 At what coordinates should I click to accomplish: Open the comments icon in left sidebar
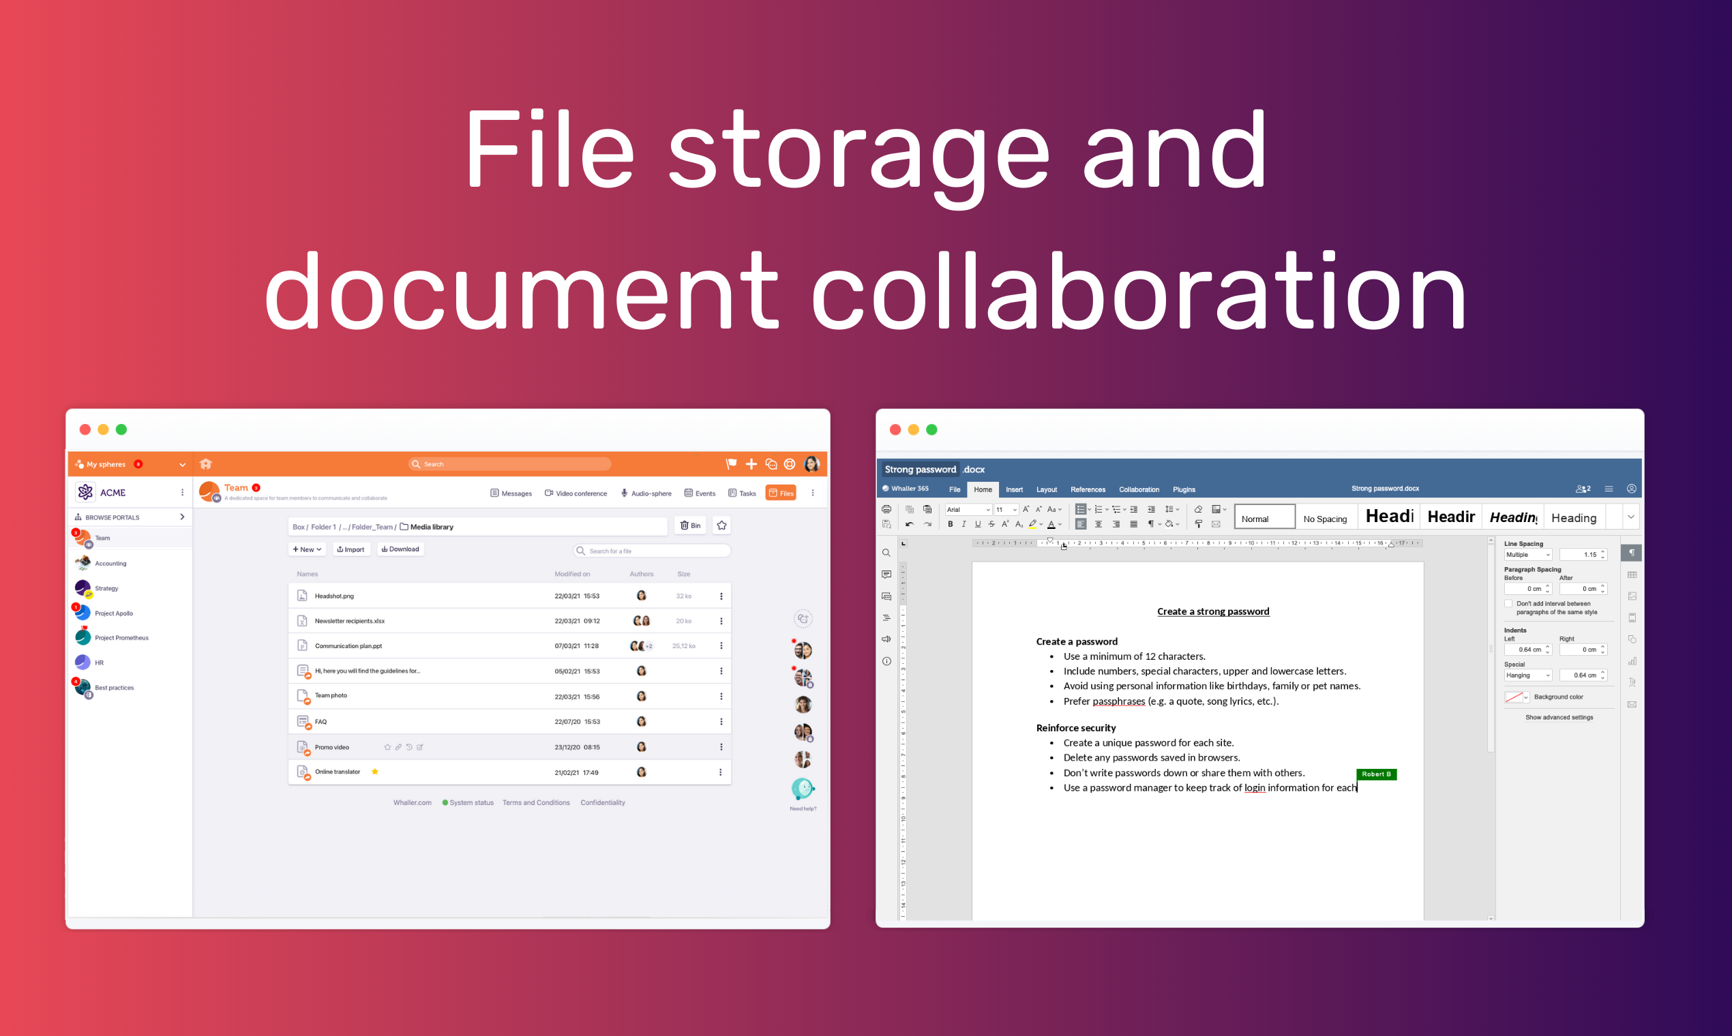click(886, 575)
